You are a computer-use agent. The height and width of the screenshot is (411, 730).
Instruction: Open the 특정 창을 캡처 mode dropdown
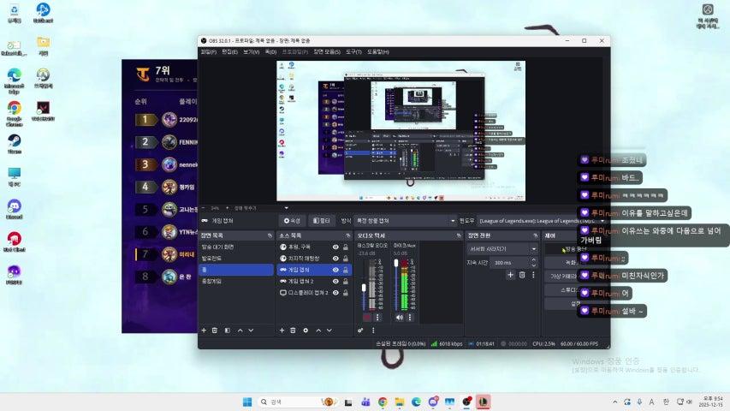click(x=404, y=220)
